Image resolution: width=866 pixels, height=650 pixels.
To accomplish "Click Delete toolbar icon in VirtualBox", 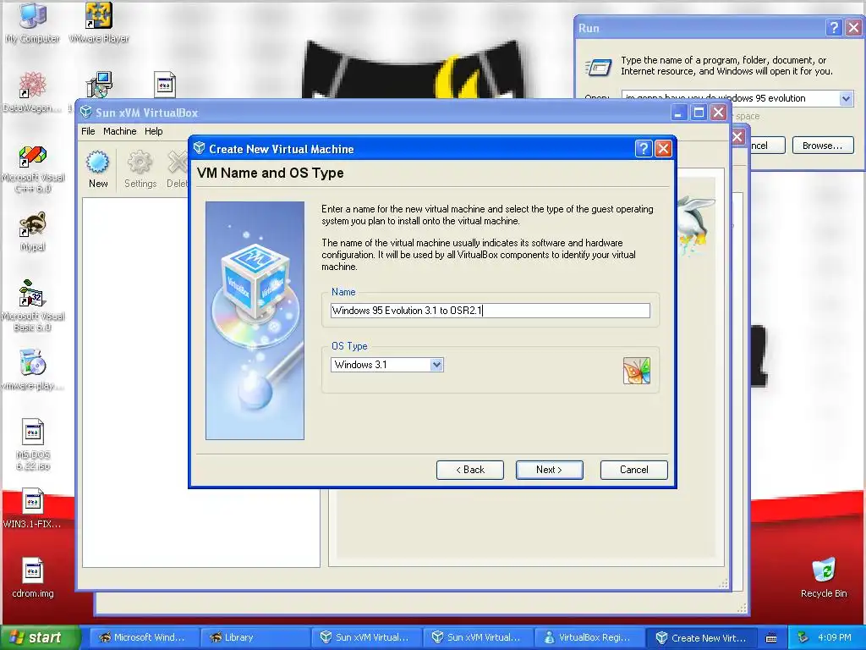I will point(178,169).
